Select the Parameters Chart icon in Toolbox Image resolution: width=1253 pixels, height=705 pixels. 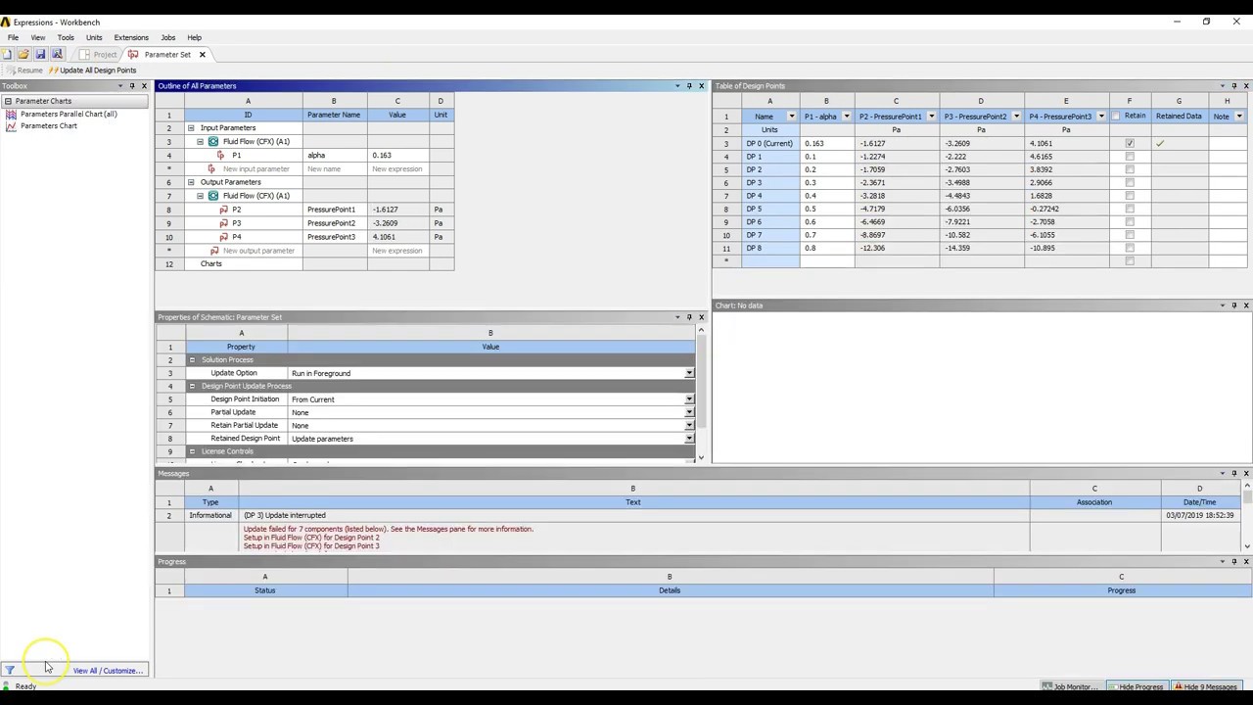coord(11,125)
